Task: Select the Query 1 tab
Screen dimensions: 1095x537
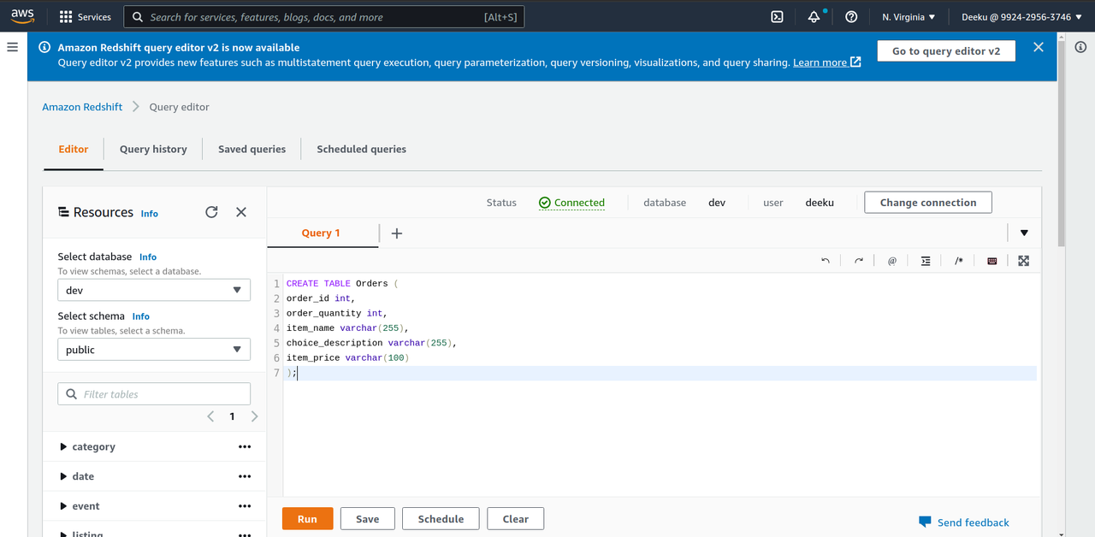Action: [x=321, y=233]
